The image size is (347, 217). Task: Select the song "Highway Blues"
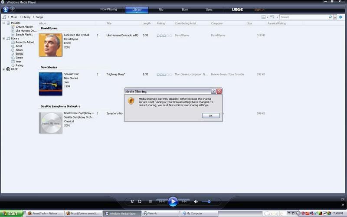[116, 74]
